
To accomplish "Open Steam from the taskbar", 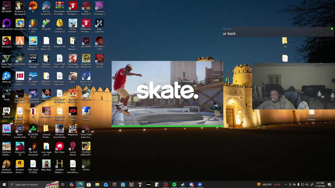I will pyautogui.click(x=183, y=185).
